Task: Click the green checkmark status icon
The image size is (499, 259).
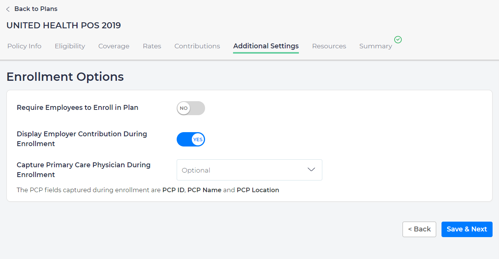Action: pos(398,40)
